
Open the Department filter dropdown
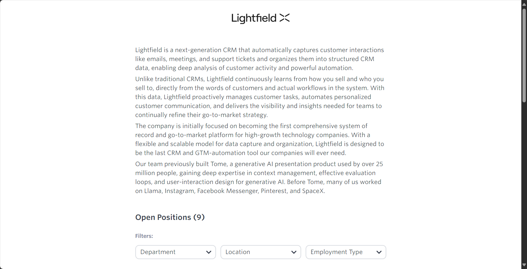(x=176, y=252)
